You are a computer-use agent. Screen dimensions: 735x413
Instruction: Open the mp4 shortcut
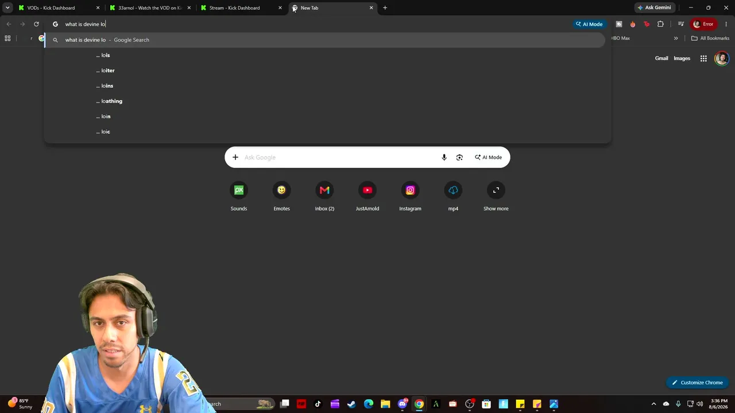(453, 196)
